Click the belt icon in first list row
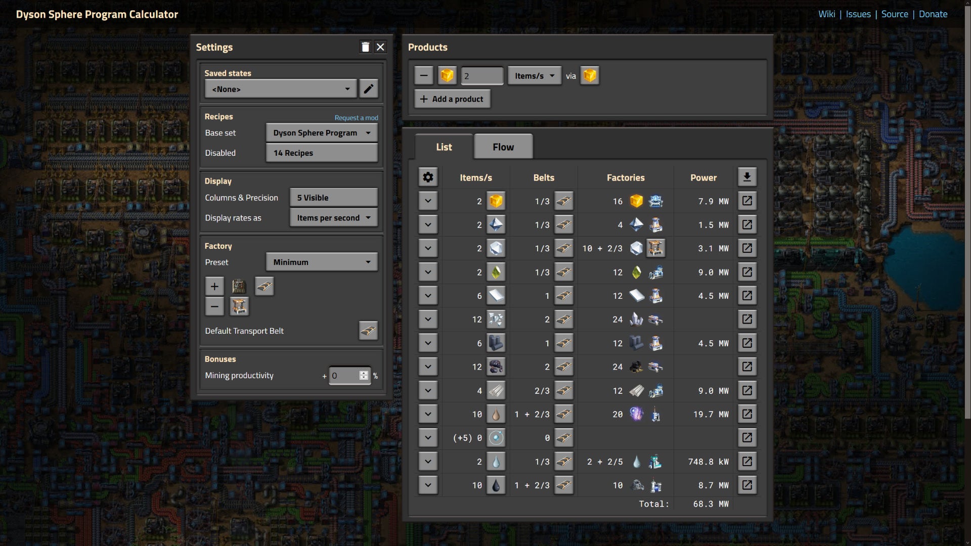The width and height of the screenshot is (971, 546). 564,201
